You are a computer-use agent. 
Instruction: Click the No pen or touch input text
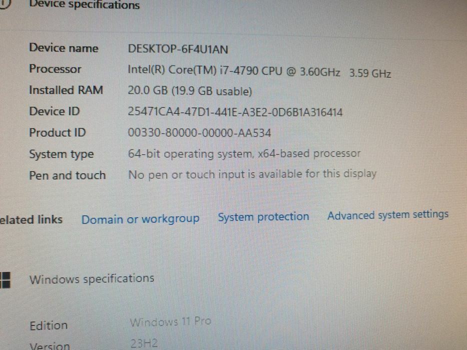[x=252, y=174]
